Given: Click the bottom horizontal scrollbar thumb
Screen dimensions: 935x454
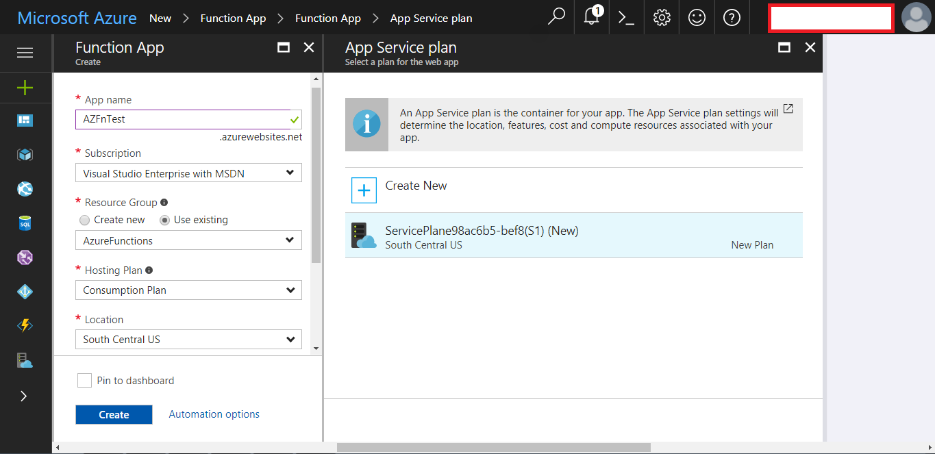Looking at the screenshot, I should click(493, 447).
